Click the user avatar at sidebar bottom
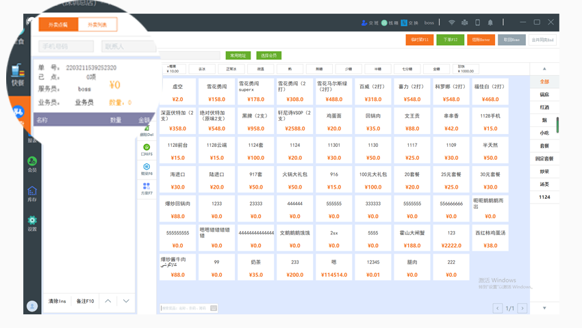The image size is (582, 328). [x=32, y=306]
